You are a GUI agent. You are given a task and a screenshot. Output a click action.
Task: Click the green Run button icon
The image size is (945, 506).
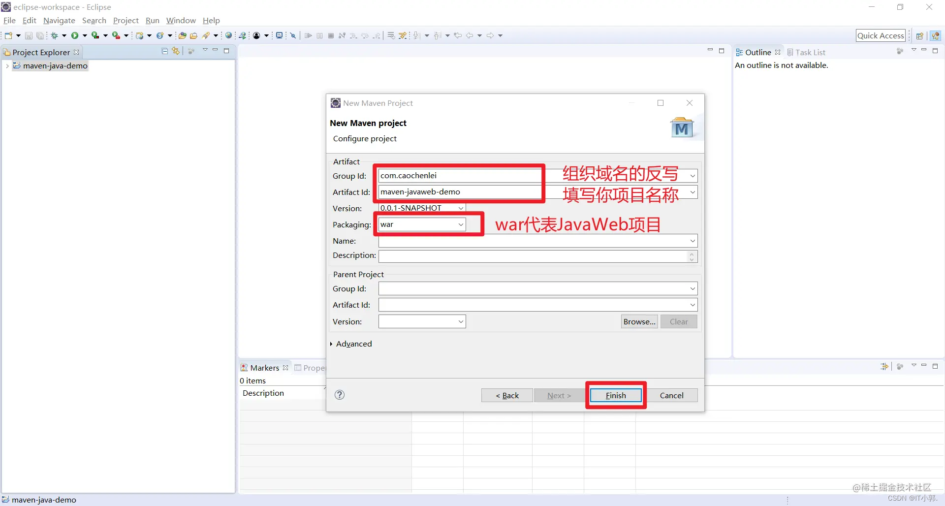point(75,35)
